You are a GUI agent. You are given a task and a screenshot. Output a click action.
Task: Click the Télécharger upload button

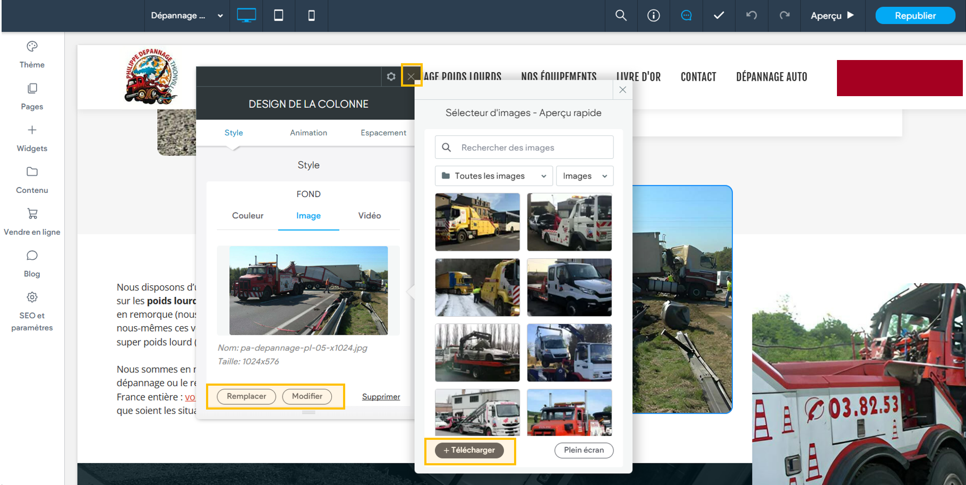[x=469, y=450]
